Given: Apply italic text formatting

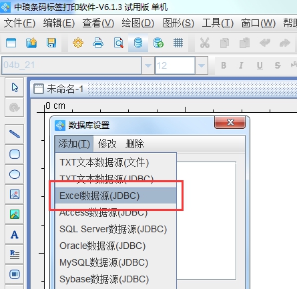Looking at the screenshot, I should click(x=241, y=65).
